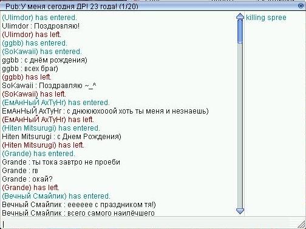Click the window resize grip at the corner

(302, 225)
